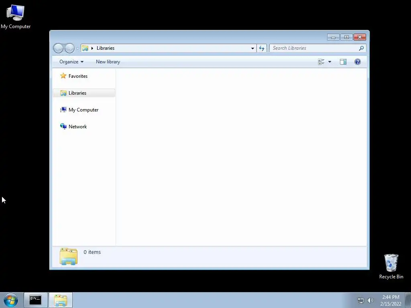Click the Forward navigation button

pyautogui.click(x=69, y=48)
